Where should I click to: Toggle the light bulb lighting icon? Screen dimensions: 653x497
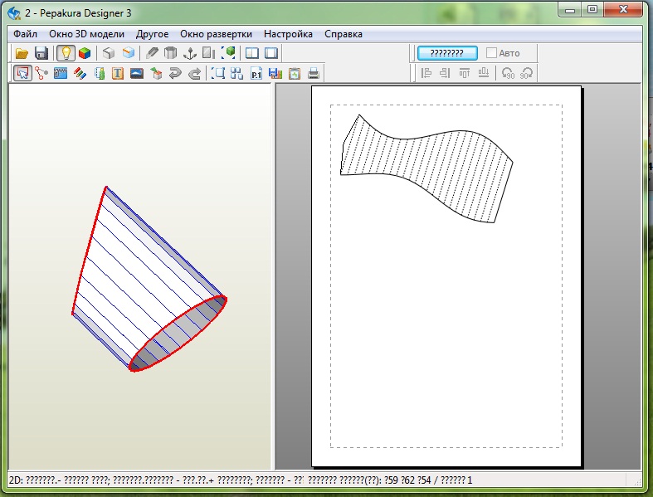coord(66,53)
